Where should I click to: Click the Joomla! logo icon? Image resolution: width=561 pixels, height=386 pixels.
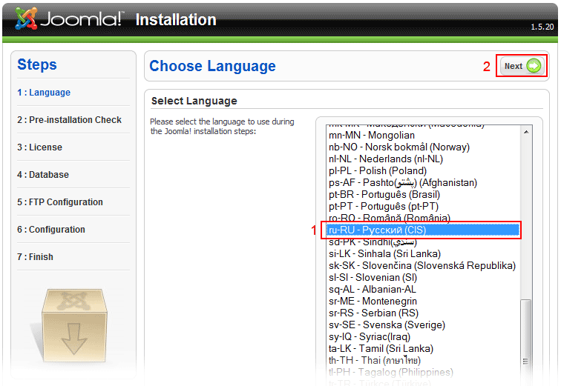(26, 19)
